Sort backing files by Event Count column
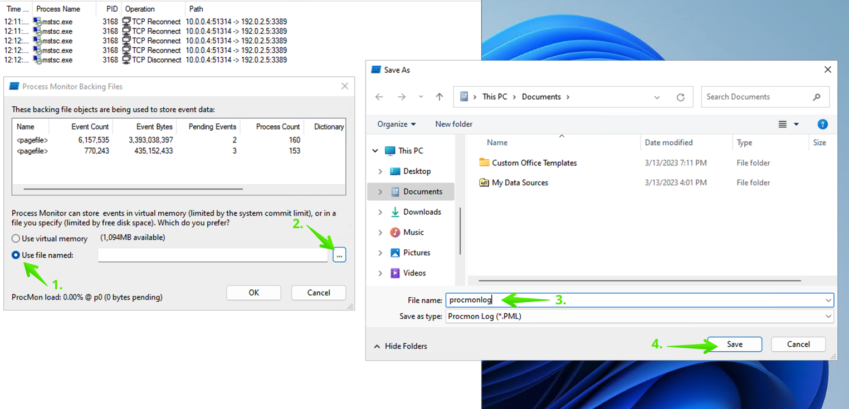Image resolution: width=849 pixels, height=409 pixels. point(90,127)
